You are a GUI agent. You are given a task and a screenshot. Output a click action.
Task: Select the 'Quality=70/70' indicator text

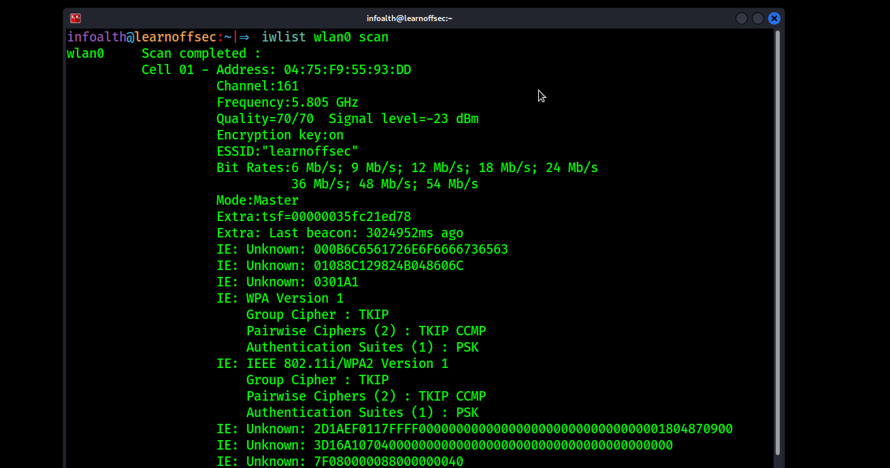click(264, 118)
